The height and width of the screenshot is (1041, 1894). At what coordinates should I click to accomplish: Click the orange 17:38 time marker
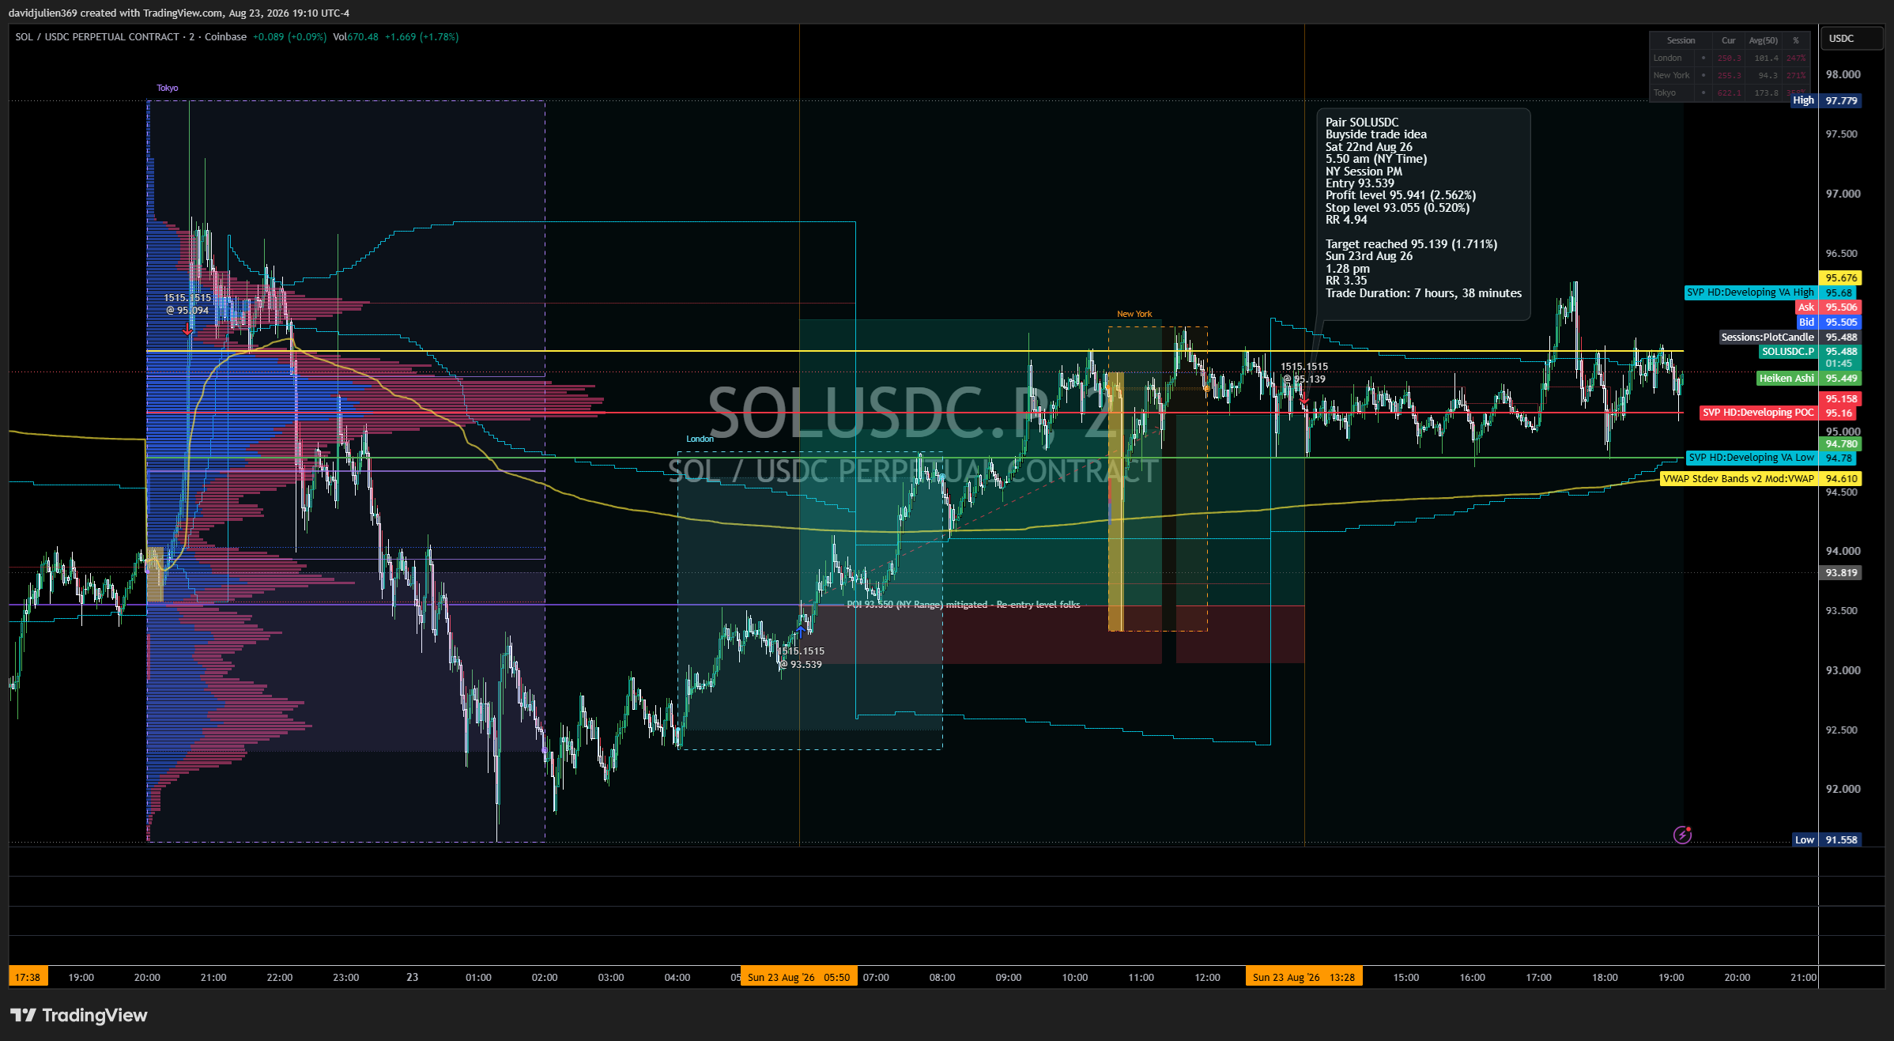pyautogui.click(x=28, y=977)
